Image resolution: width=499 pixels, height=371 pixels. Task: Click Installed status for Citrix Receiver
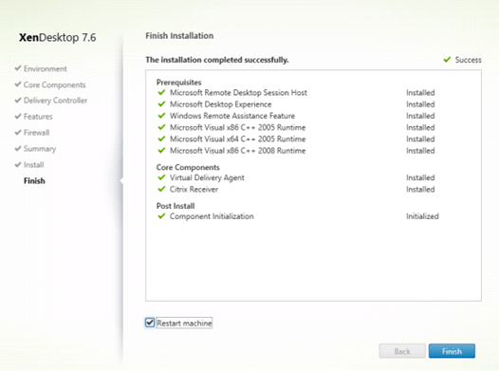pos(420,190)
